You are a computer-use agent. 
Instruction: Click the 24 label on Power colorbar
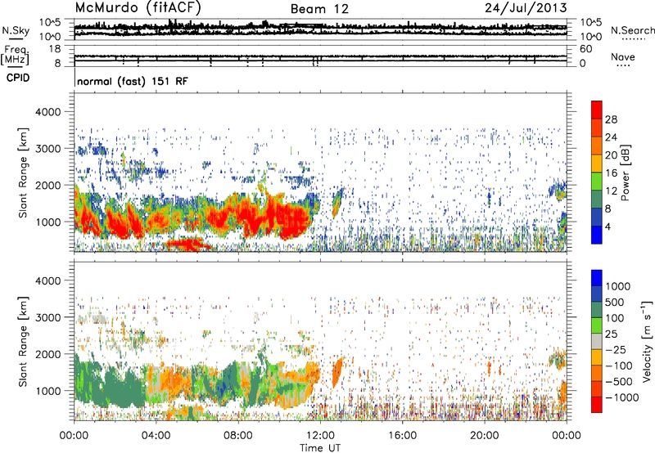coord(611,137)
